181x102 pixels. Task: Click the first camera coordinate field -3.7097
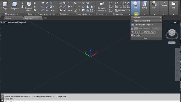pyautogui.click(x=137, y=32)
